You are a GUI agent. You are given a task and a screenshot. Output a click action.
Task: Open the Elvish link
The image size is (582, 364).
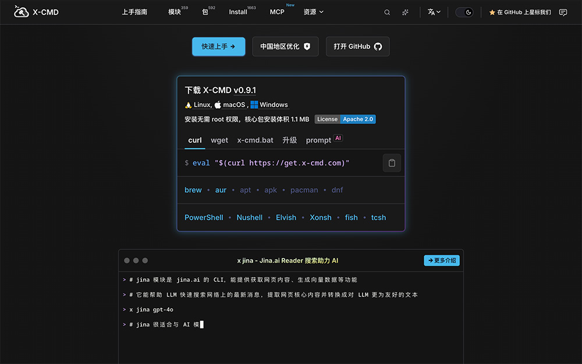click(x=286, y=217)
